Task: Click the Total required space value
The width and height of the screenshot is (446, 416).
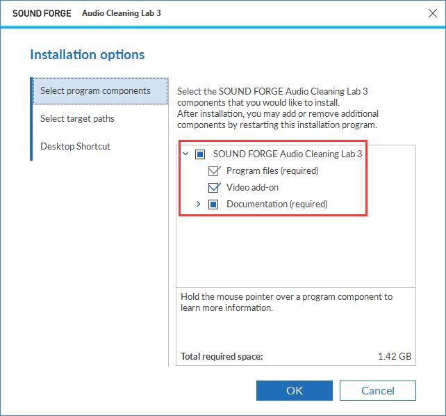Action: click(x=395, y=356)
